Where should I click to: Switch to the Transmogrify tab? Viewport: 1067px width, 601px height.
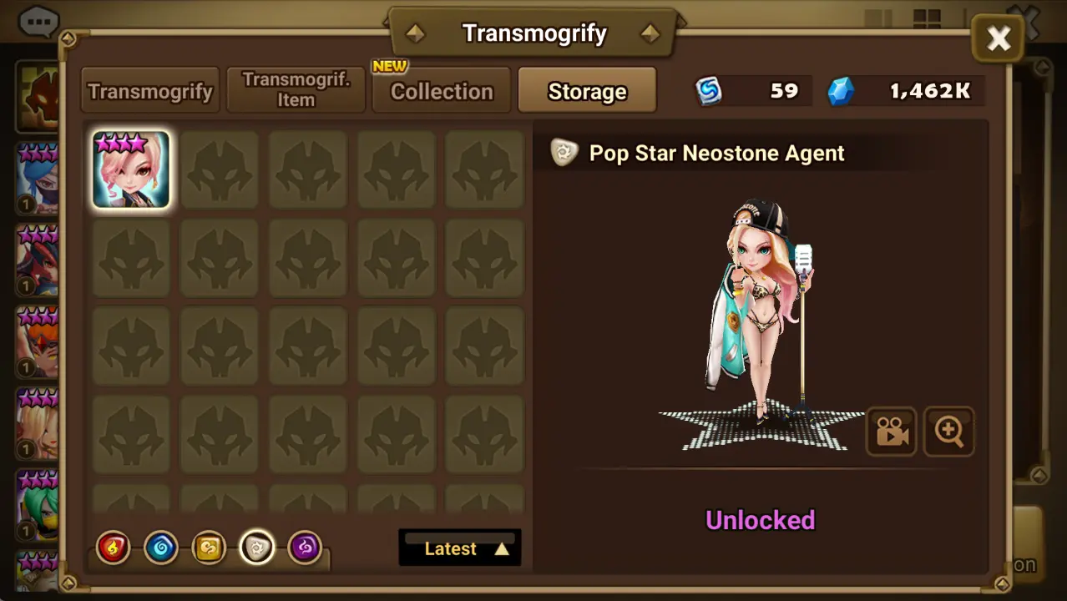click(x=150, y=90)
